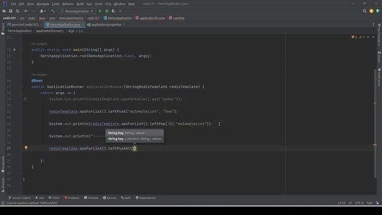Open the Services tool window
382x215 pixels.
pyautogui.click(x=110, y=198)
